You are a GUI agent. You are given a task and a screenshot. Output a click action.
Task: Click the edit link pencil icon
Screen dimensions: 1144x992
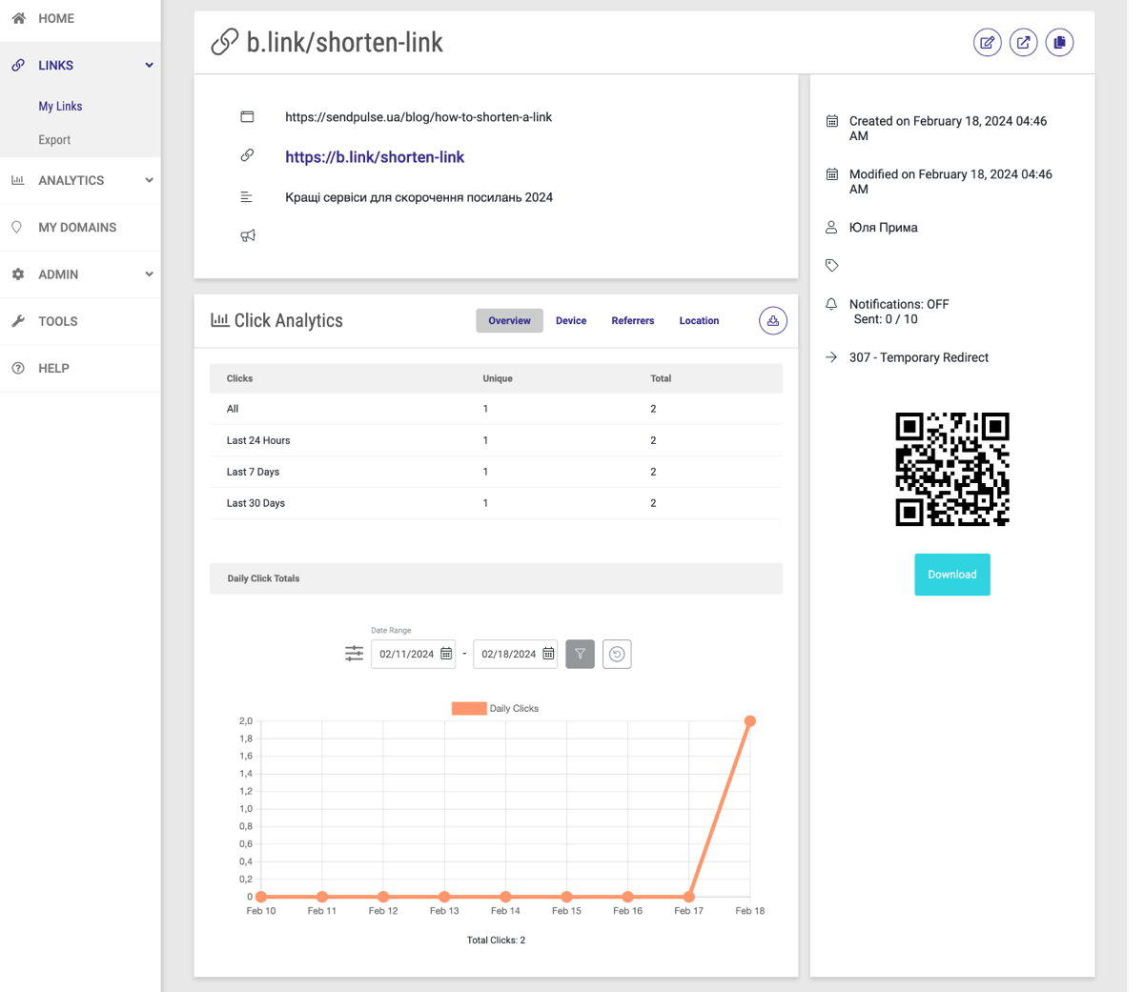coord(987,43)
